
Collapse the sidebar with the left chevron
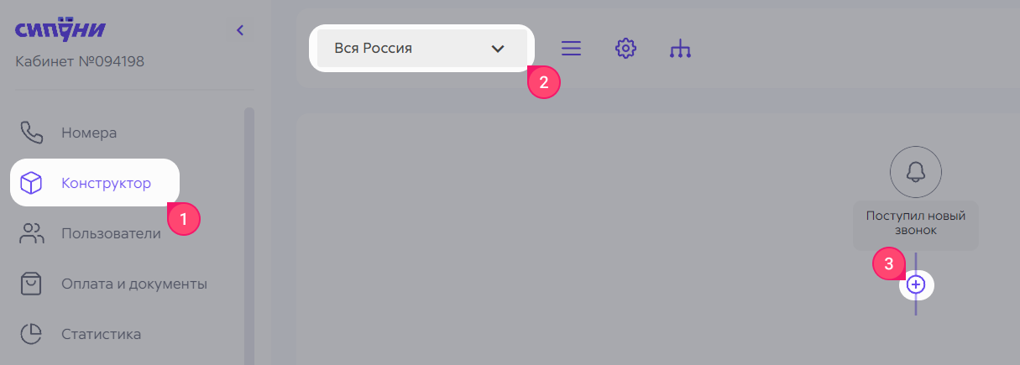point(240,30)
